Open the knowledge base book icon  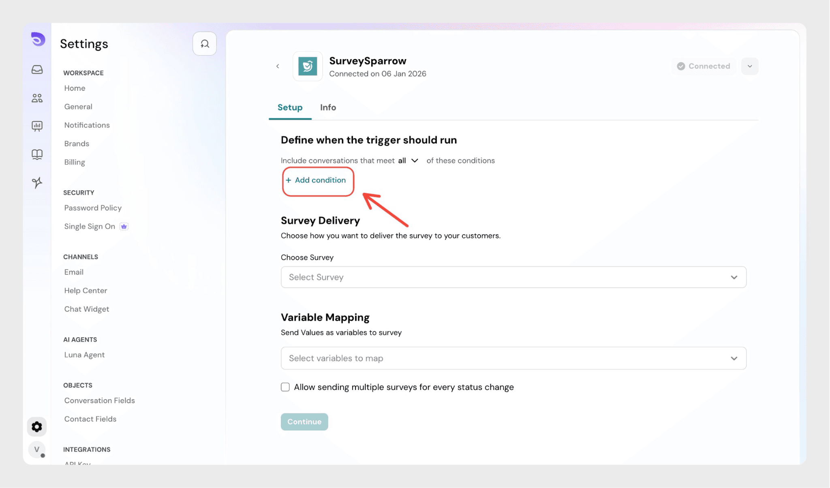pyautogui.click(x=37, y=154)
